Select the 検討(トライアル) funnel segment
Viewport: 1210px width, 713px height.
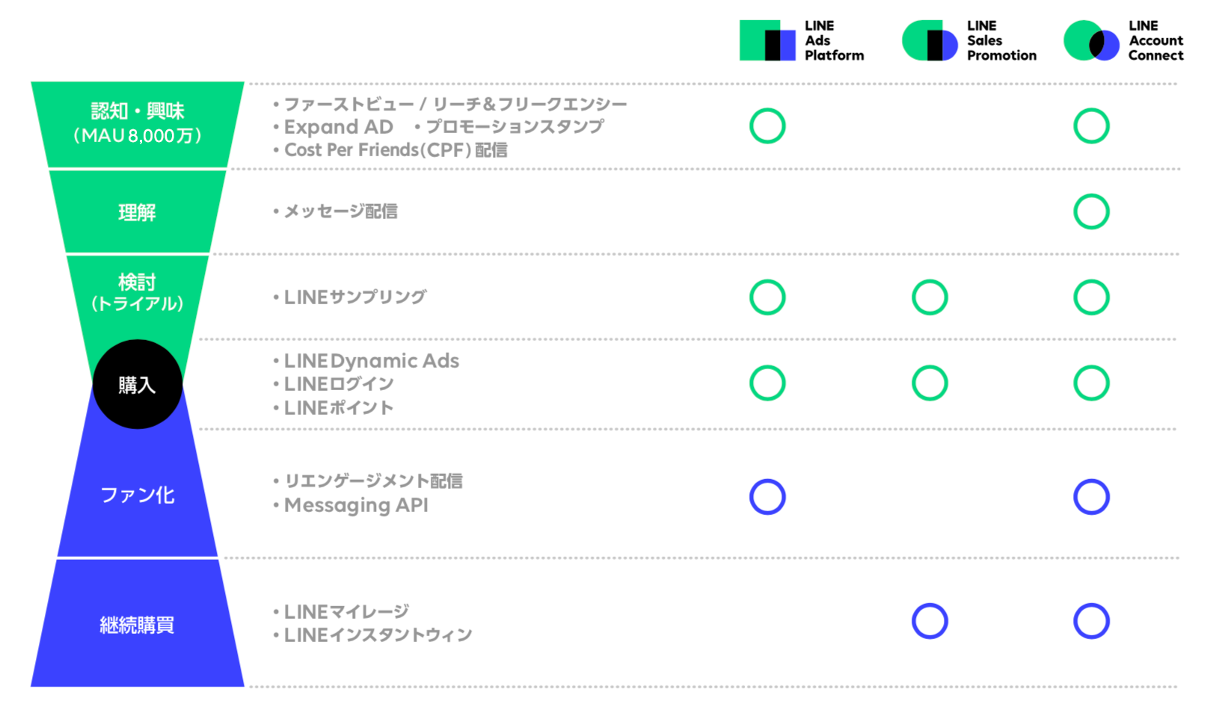138,293
